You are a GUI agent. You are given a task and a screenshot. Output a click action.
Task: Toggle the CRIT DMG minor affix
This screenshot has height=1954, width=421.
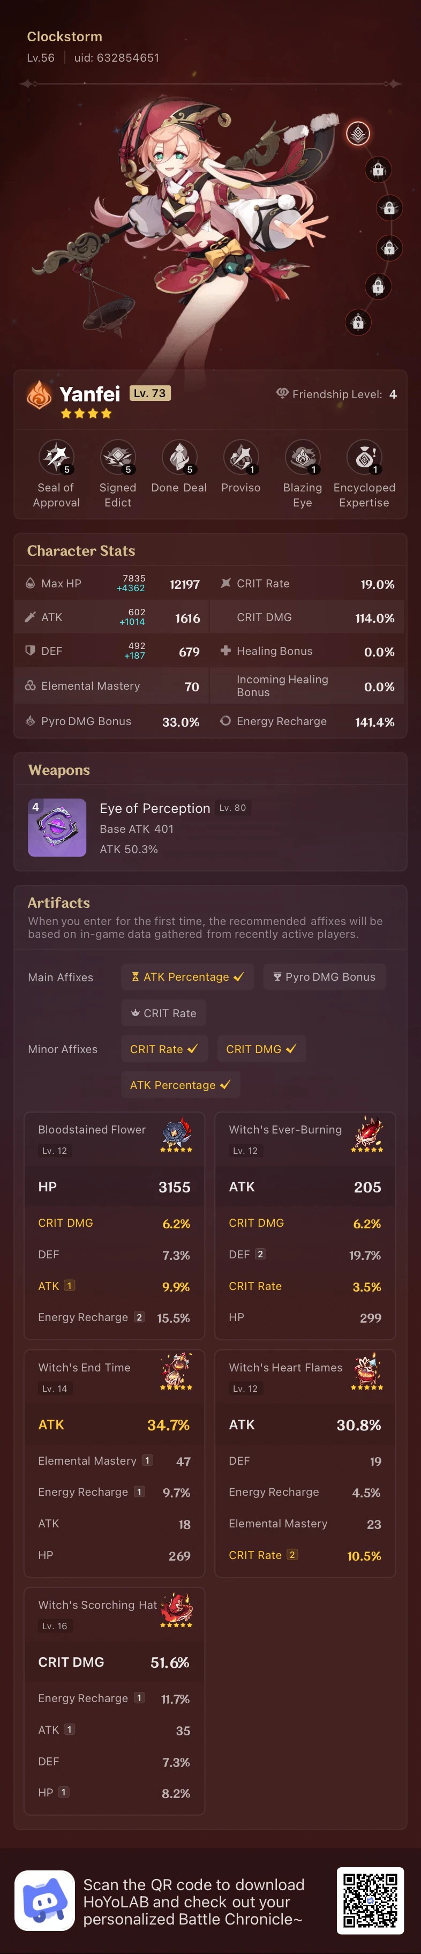261,1049
